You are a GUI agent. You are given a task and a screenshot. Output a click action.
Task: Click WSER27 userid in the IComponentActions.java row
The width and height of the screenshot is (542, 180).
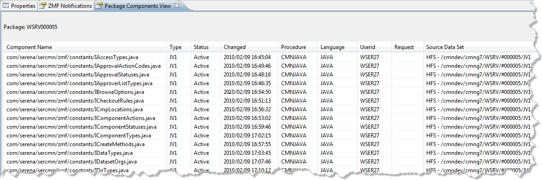[369, 118]
